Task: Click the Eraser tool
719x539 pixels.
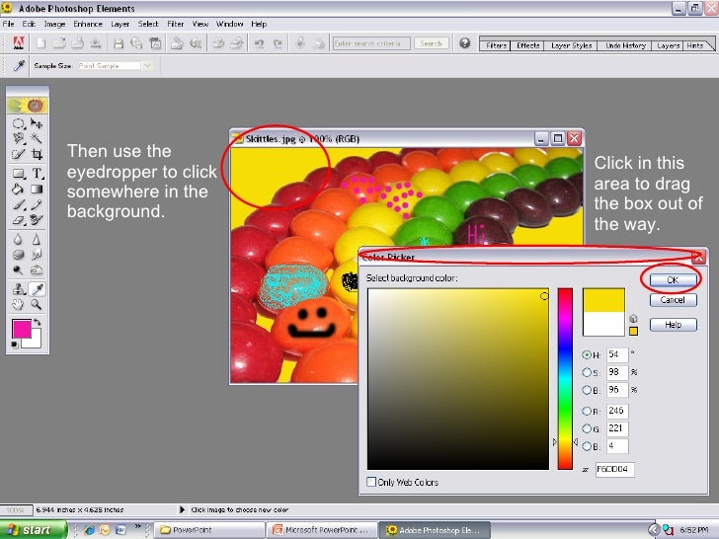Action: click(x=19, y=221)
